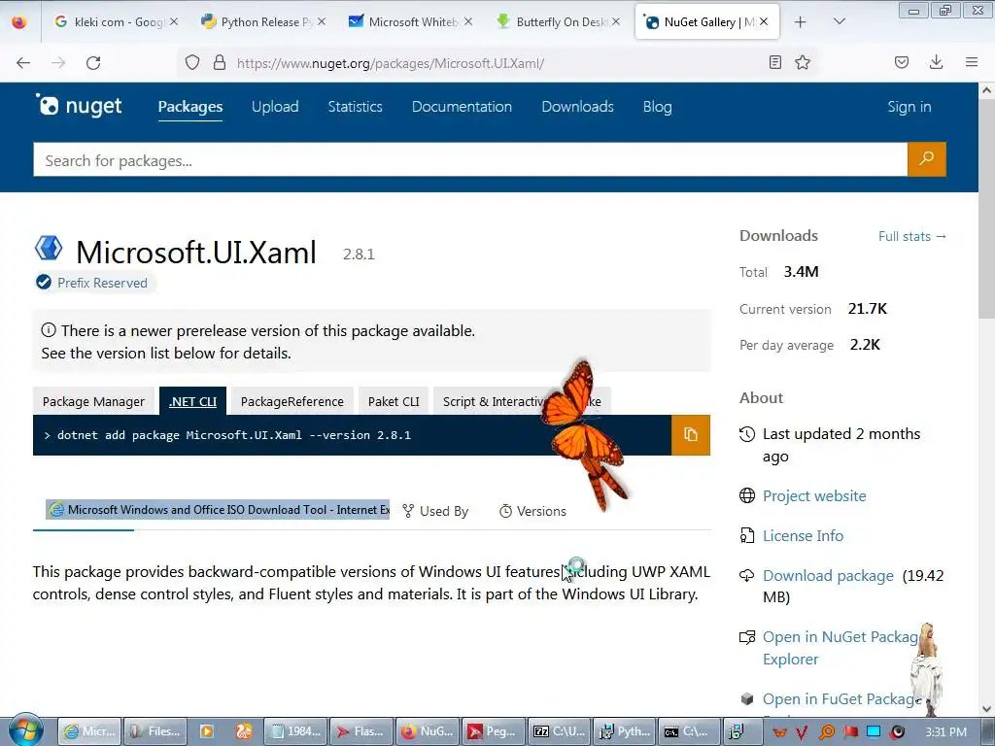Select the Package Manager install tab
The width and height of the screenshot is (995, 746).
point(93,401)
